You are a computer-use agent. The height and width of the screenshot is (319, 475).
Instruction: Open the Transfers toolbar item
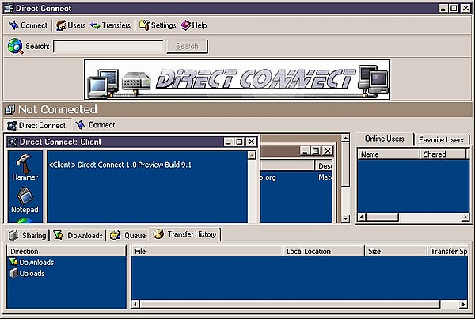(x=110, y=25)
